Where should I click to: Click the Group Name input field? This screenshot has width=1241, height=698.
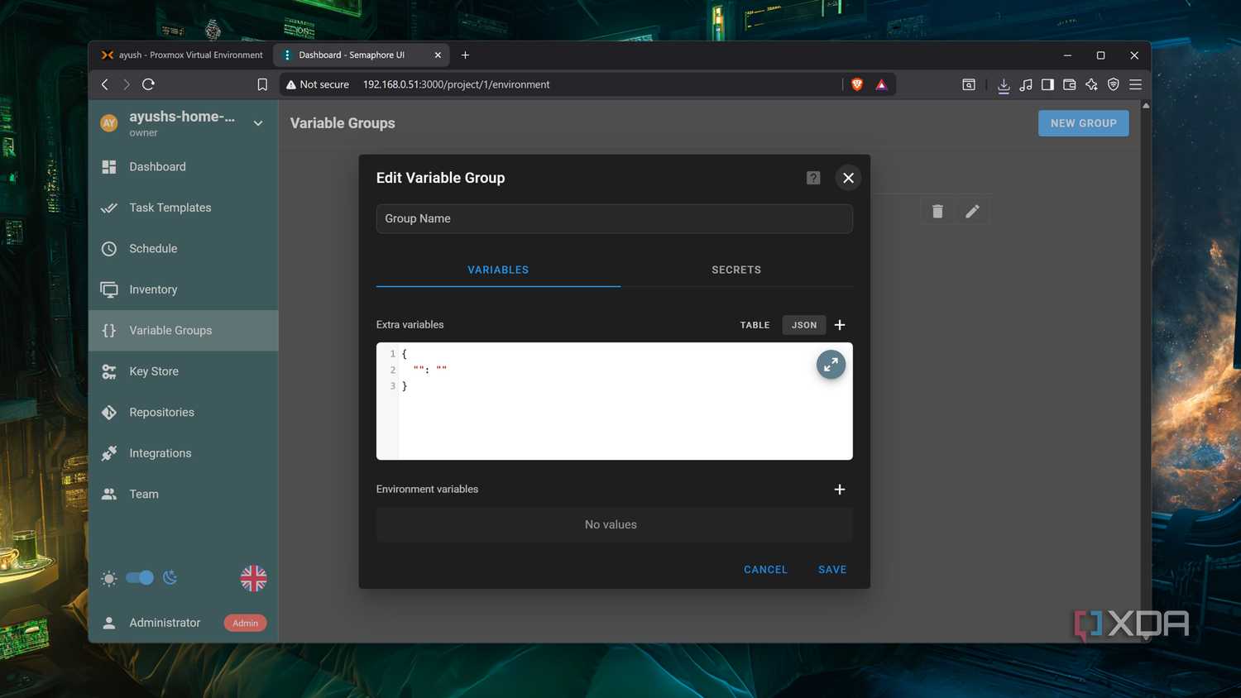(615, 219)
